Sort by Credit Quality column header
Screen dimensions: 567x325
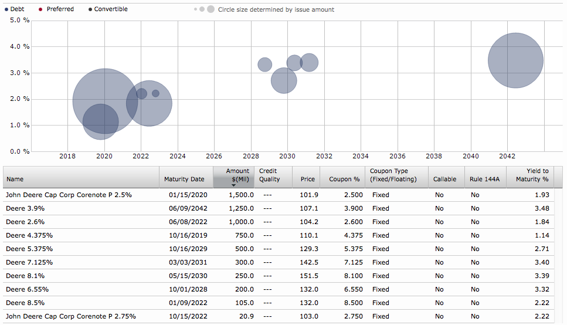273,177
